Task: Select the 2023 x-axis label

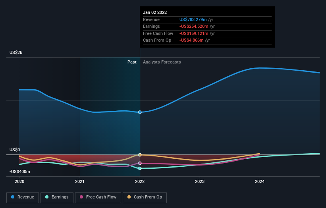Action: coord(200,181)
